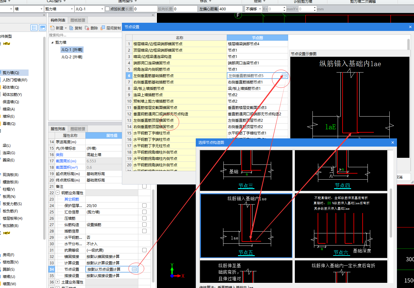Image resolution: width=414 pixels, height=288 pixels.
Task: Select 剪力墙(Q) in left navigation tree
Action: [11, 73]
